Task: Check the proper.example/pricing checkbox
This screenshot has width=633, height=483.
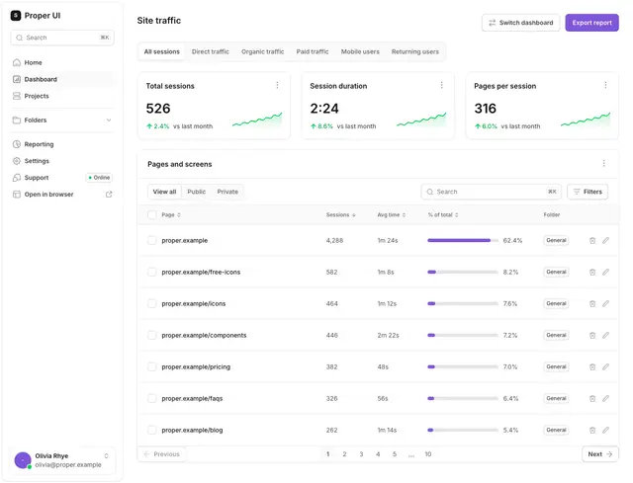Action: pyautogui.click(x=151, y=366)
